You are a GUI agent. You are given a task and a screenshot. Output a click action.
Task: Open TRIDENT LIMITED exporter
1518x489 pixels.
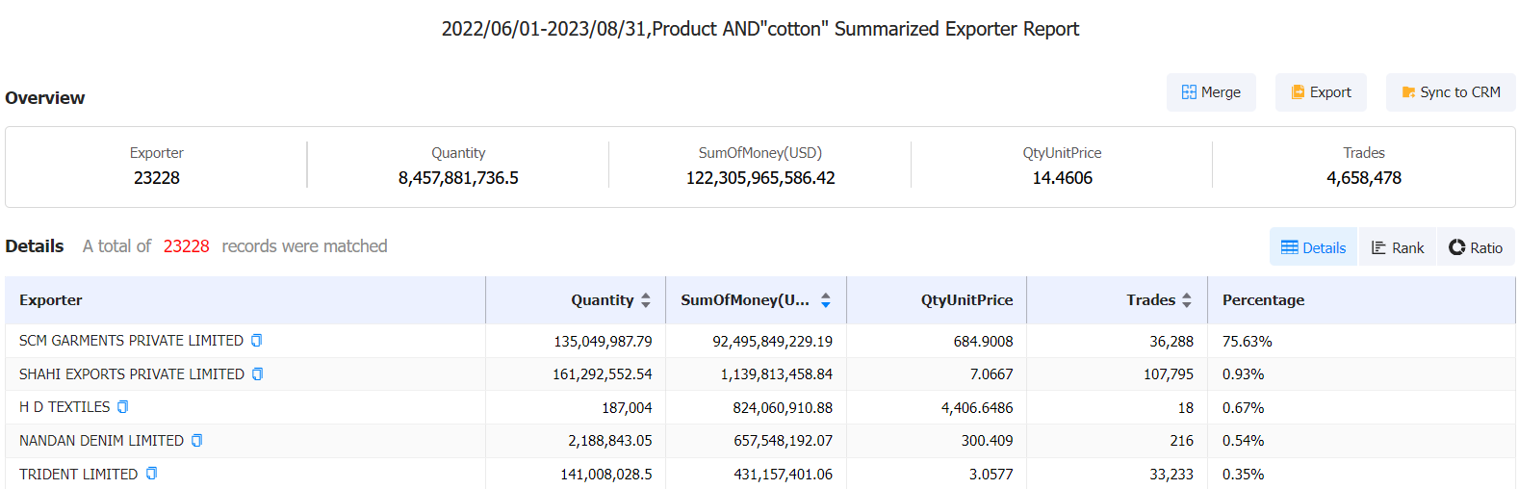click(x=78, y=475)
